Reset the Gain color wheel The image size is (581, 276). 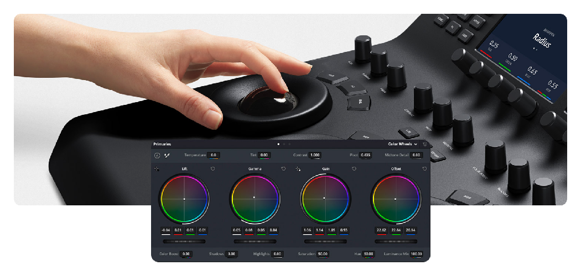[354, 168]
